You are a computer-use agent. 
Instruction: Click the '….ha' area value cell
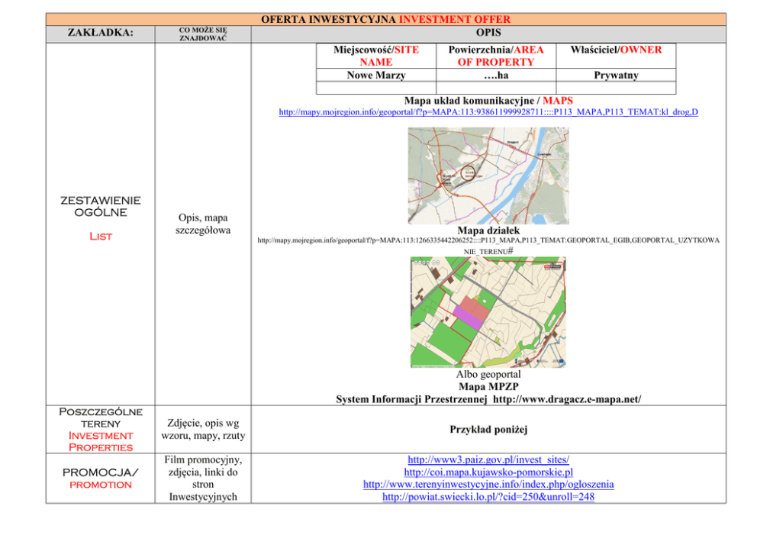pos(495,76)
